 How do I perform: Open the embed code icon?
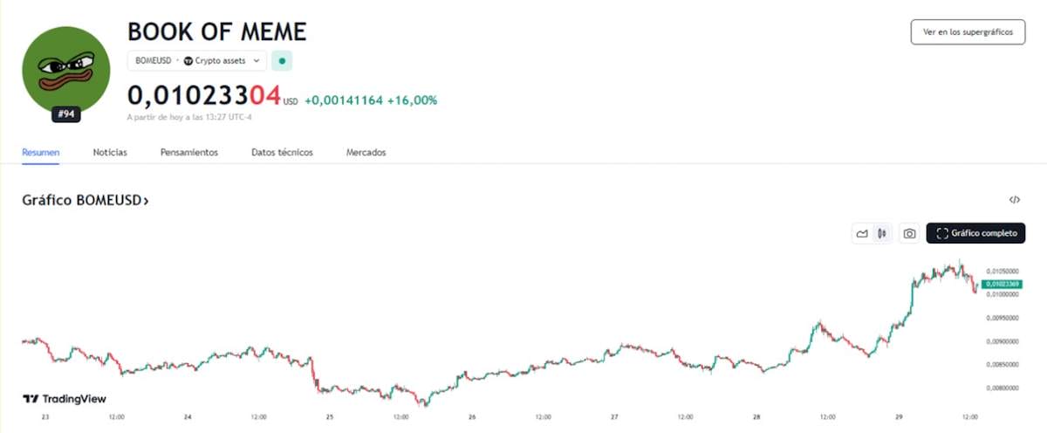1014,200
